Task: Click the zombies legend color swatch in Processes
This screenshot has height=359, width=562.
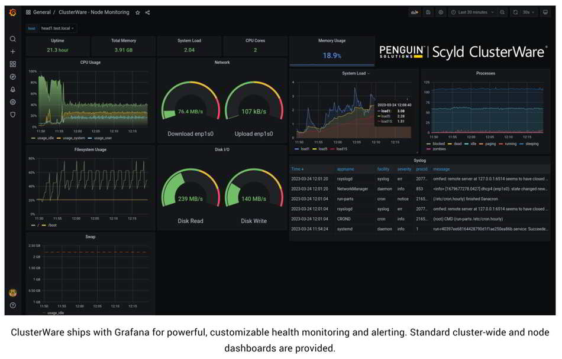Action: [428, 149]
